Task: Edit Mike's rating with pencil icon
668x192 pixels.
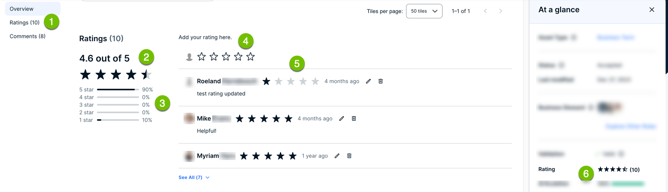Action: point(341,118)
